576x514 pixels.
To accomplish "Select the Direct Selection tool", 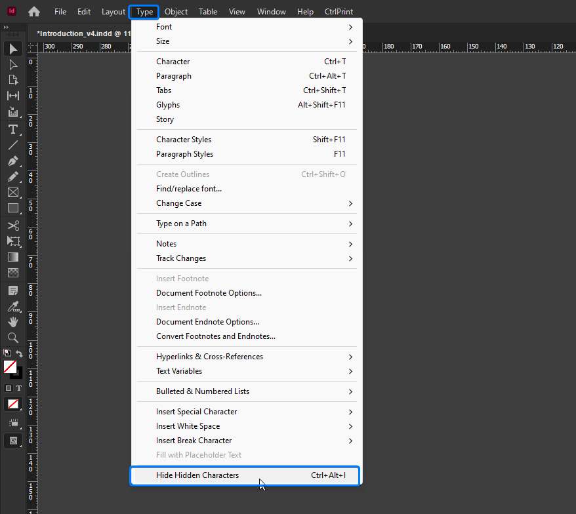I will 13,65.
